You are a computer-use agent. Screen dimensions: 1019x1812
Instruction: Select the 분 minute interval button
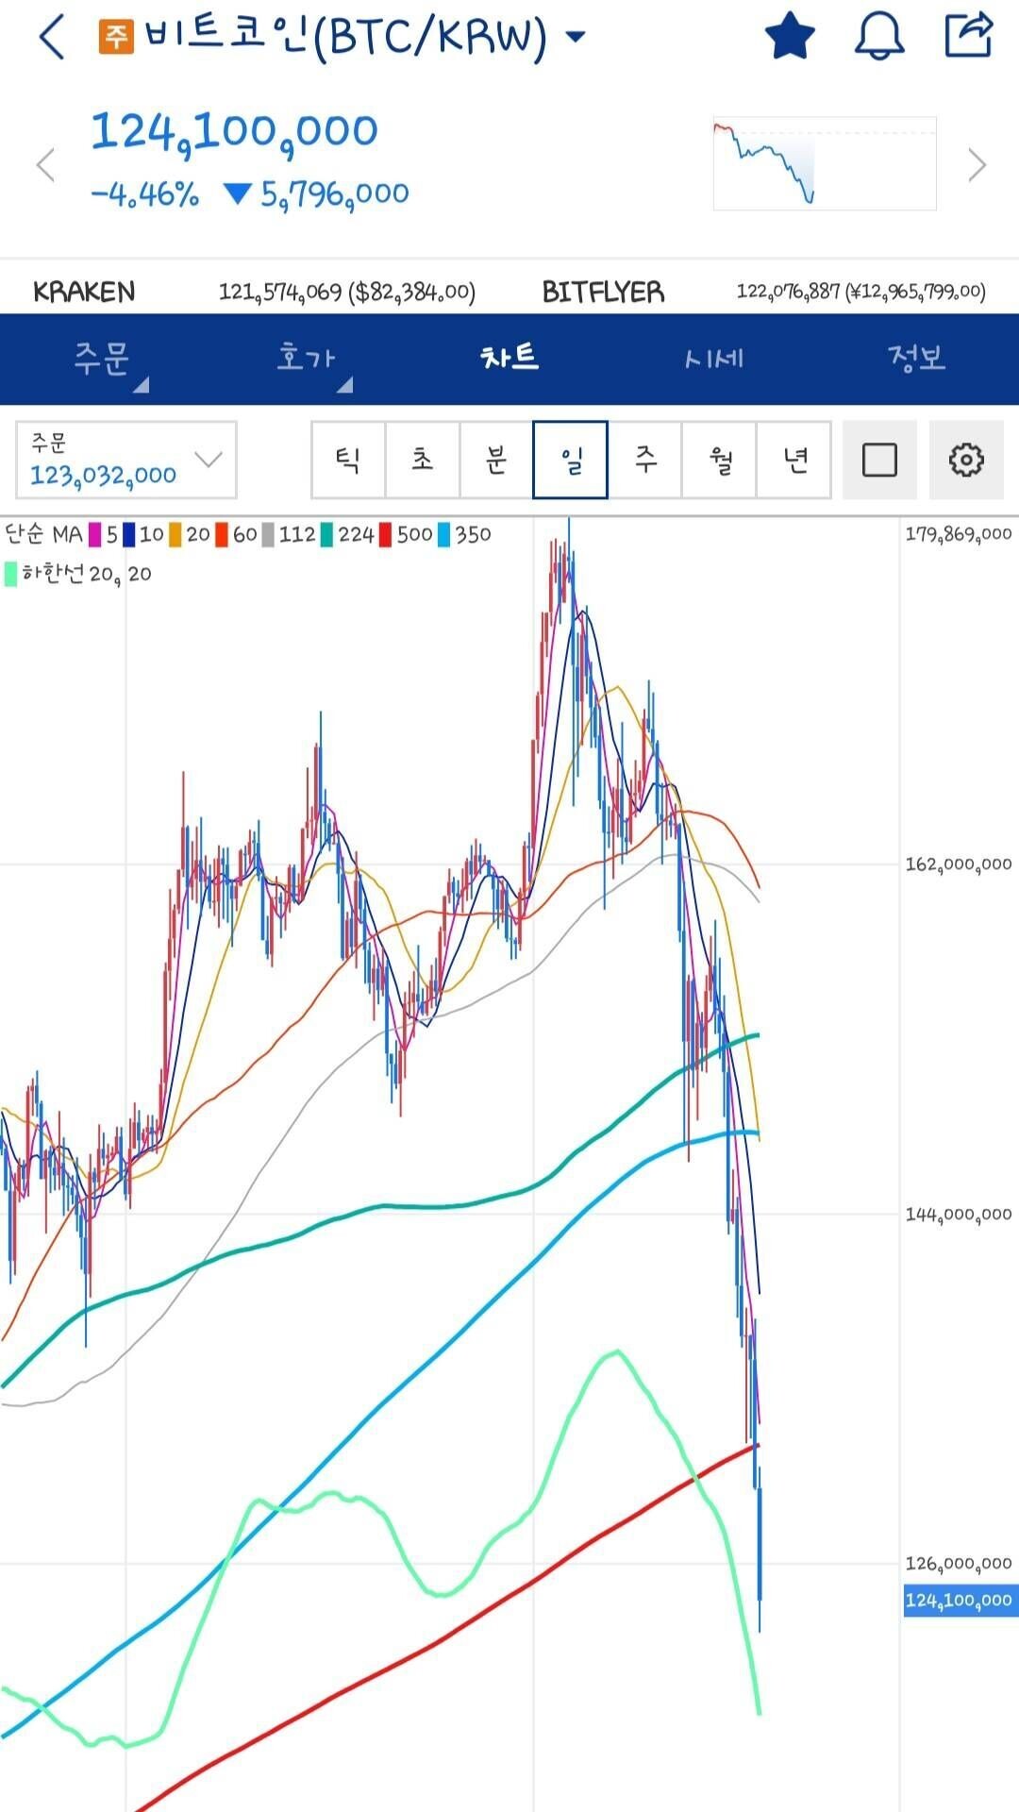pos(496,461)
